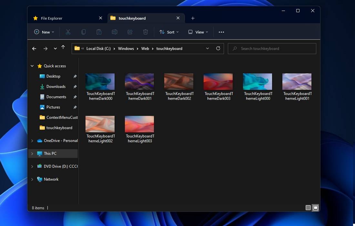Open the Sort dropdown
Screen dimensions: 355x226
(169, 32)
